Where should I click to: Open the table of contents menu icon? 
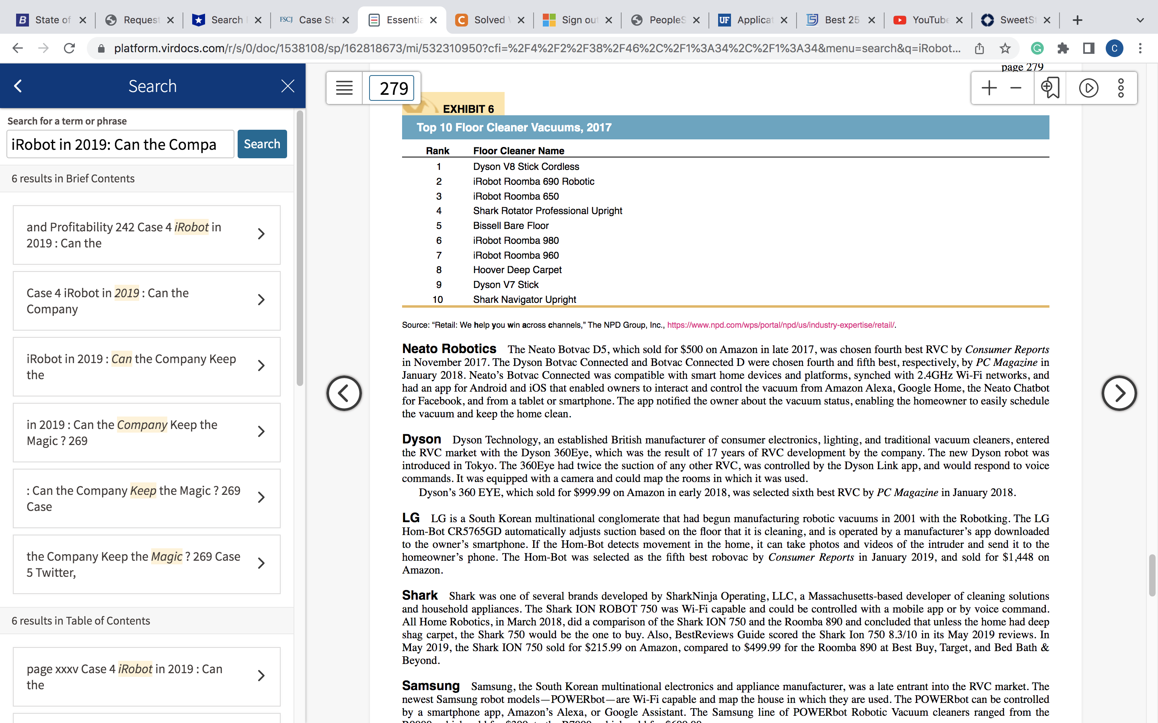click(344, 88)
